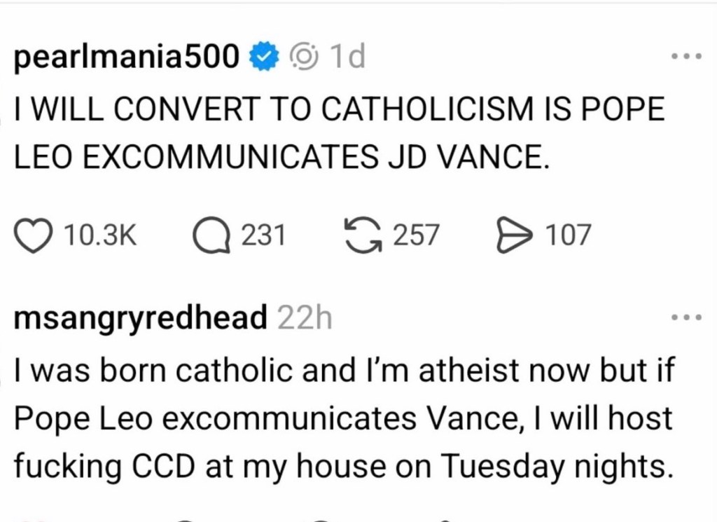Open replies via the speech bubble icon
This screenshot has width=717, height=522.
pyautogui.click(x=211, y=235)
